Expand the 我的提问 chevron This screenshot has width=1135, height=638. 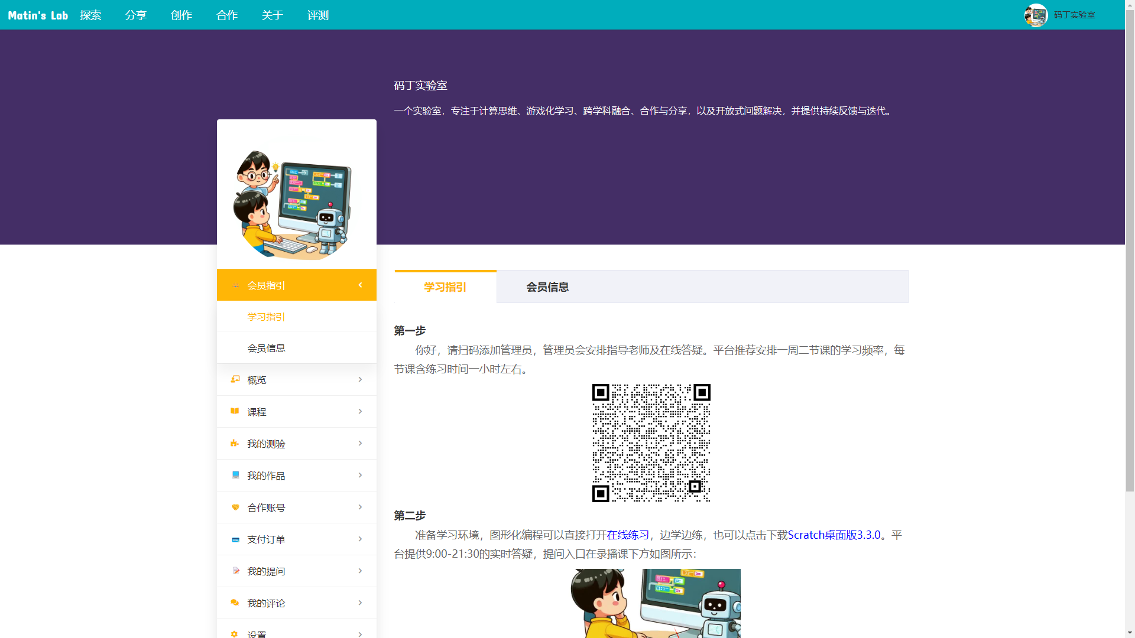pyautogui.click(x=360, y=571)
